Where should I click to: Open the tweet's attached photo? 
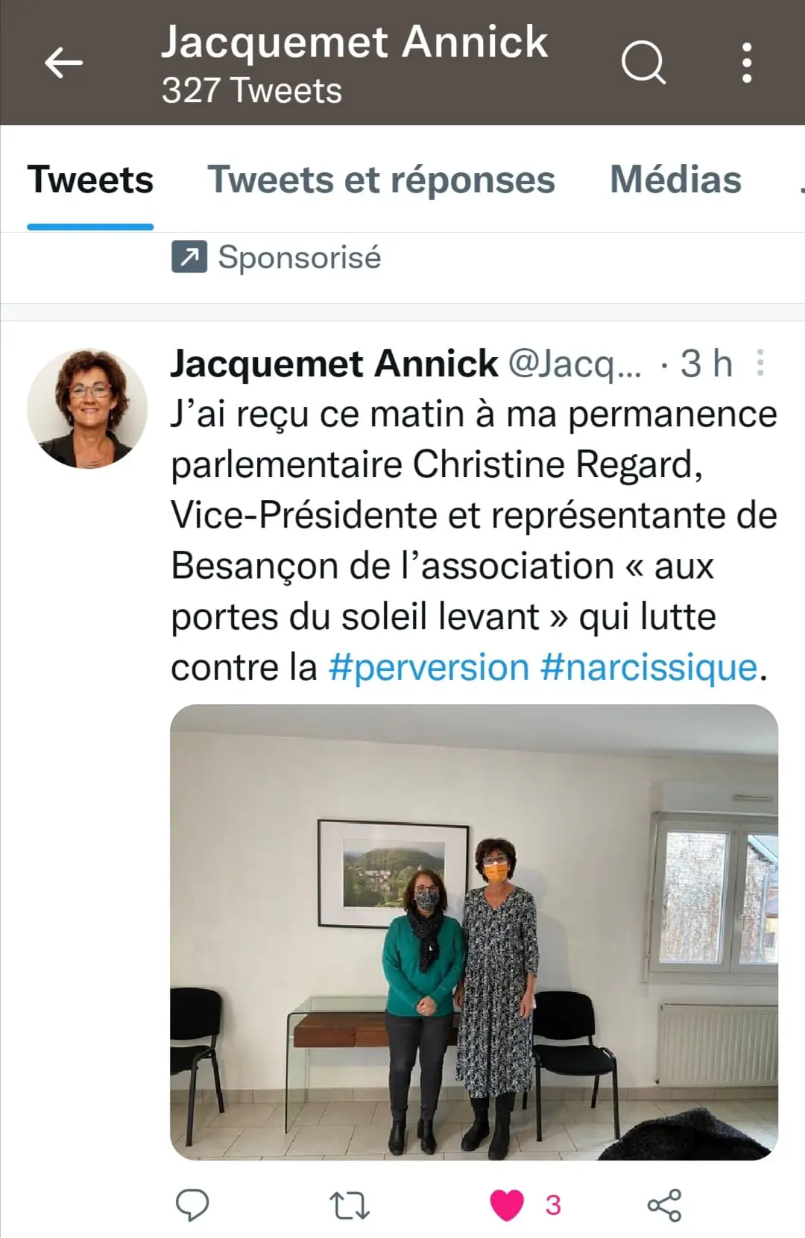474,932
